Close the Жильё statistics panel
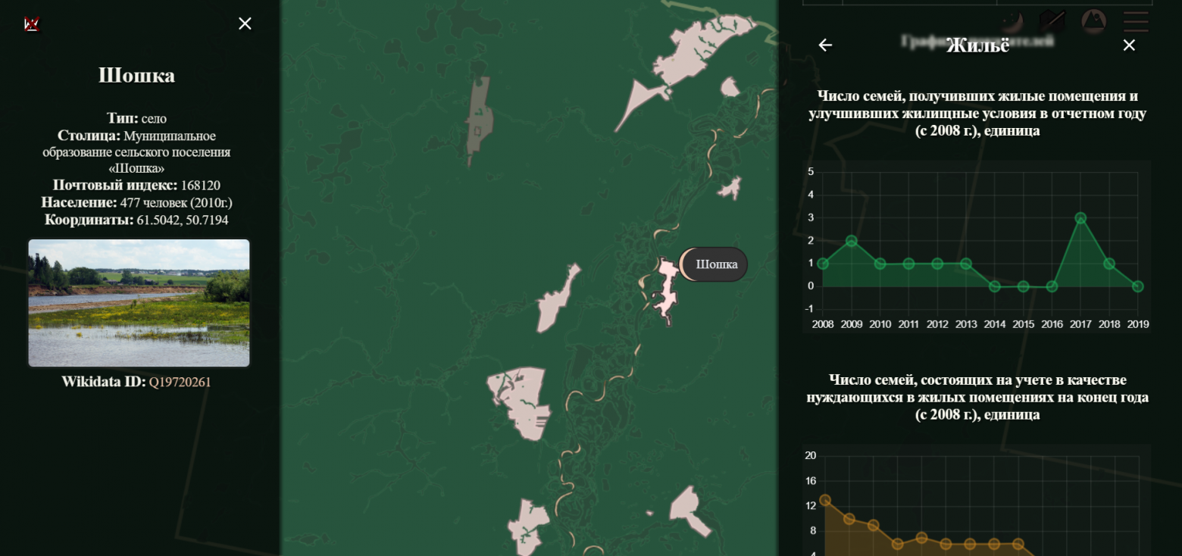Image resolution: width=1182 pixels, height=556 pixels. (1129, 45)
